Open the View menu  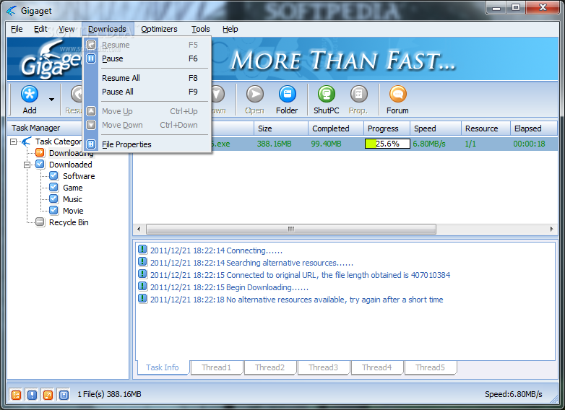[x=66, y=29]
